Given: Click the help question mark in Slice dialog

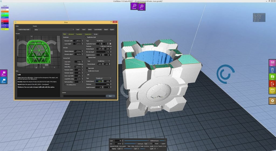Looking at the screenshot, I should pyautogui.click(x=111, y=22).
